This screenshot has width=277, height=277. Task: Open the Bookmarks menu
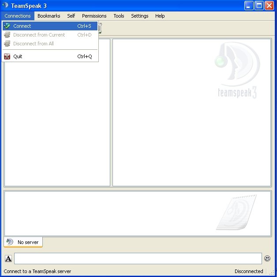[x=49, y=16]
